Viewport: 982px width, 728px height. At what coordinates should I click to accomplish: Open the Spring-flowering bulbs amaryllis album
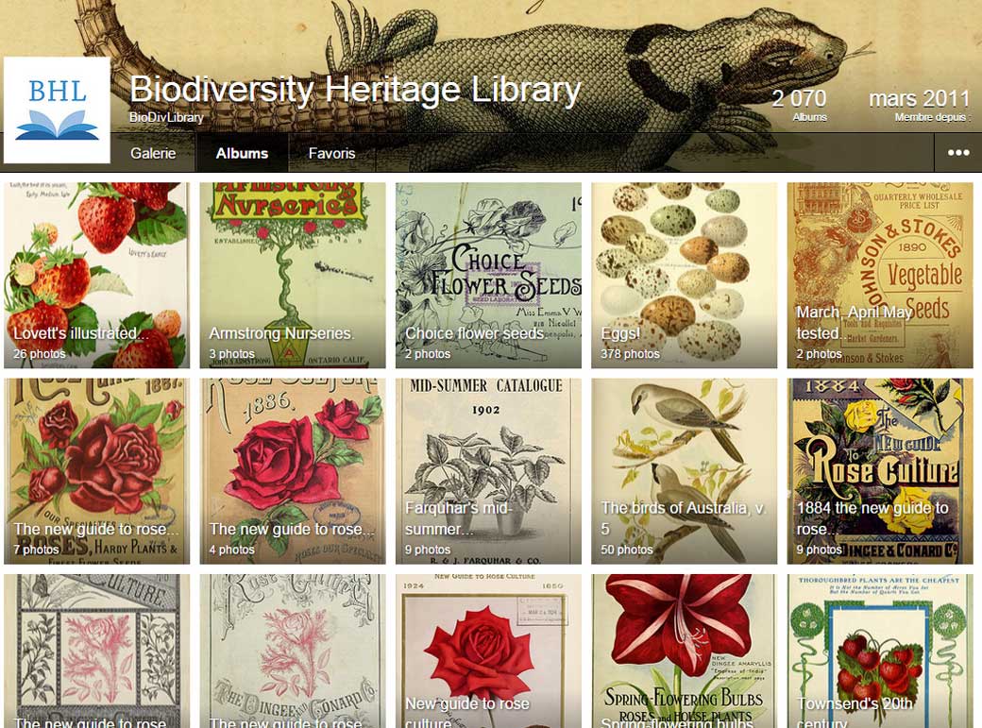coord(684,651)
